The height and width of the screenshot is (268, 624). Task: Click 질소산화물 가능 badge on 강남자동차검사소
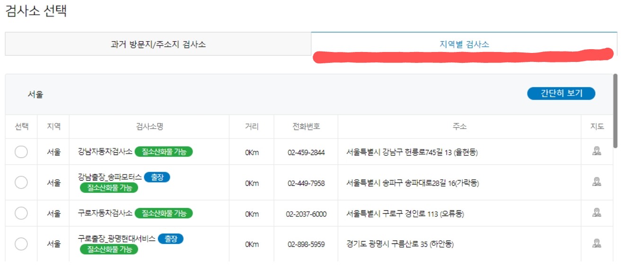click(x=164, y=152)
